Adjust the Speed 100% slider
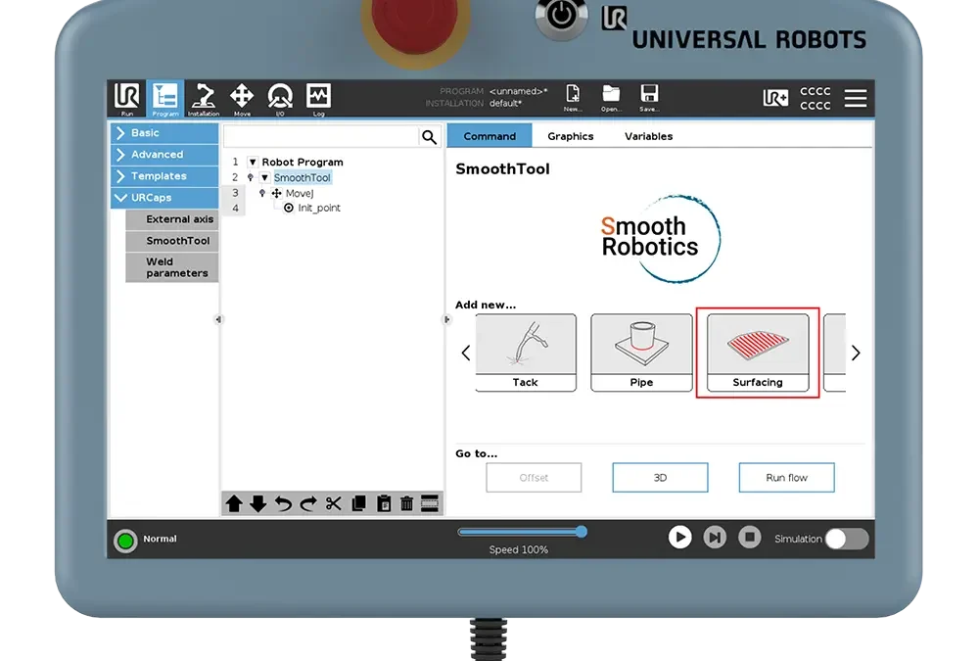979x661 pixels. [x=522, y=533]
